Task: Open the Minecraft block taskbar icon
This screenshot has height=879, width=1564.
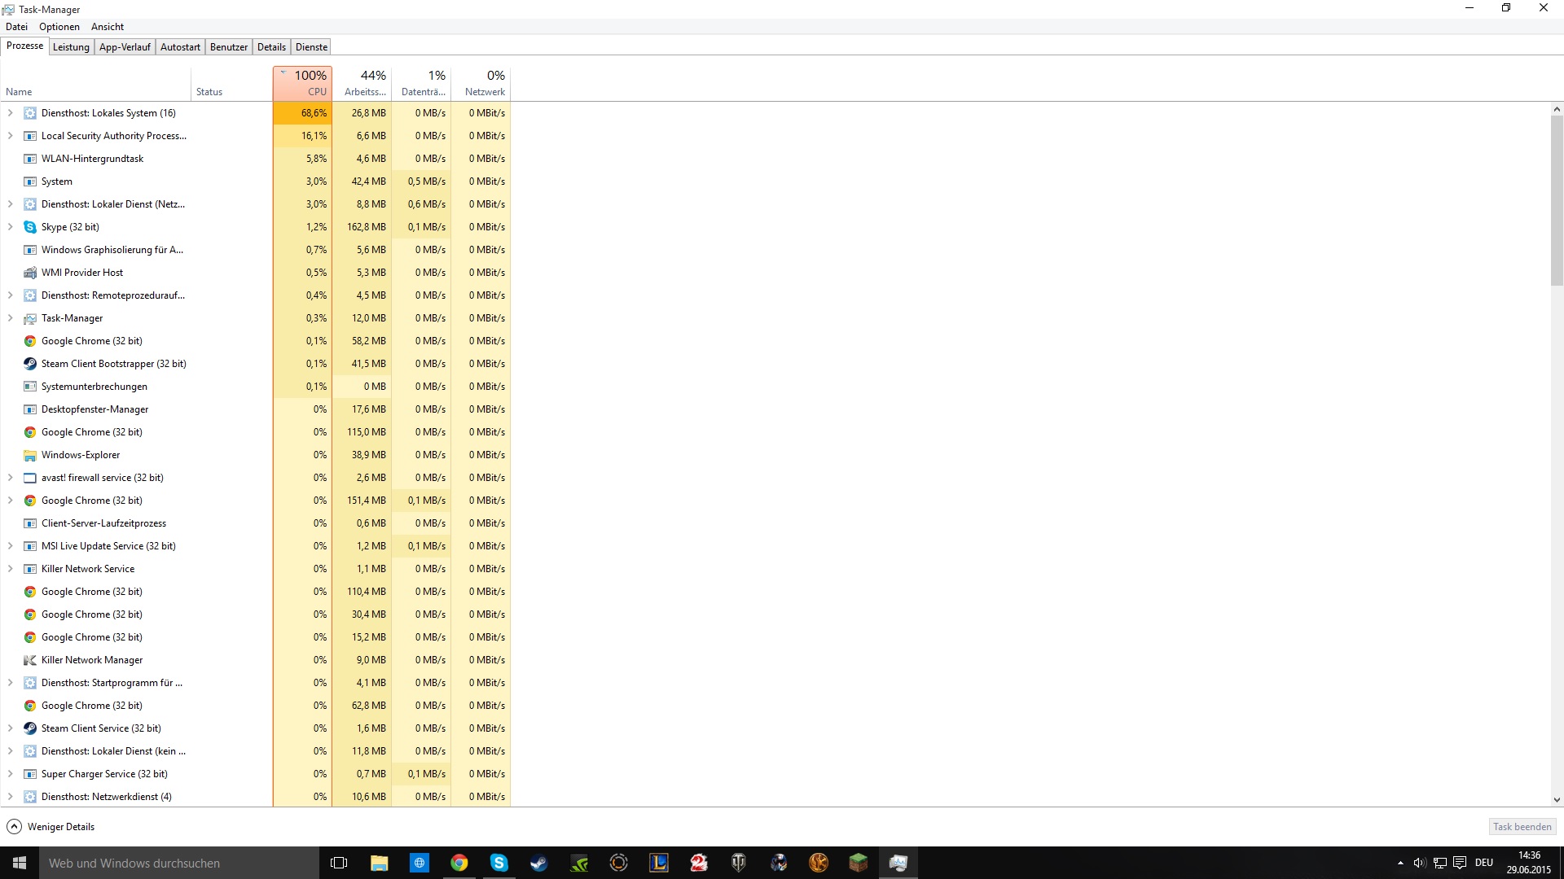Action: [x=859, y=863]
